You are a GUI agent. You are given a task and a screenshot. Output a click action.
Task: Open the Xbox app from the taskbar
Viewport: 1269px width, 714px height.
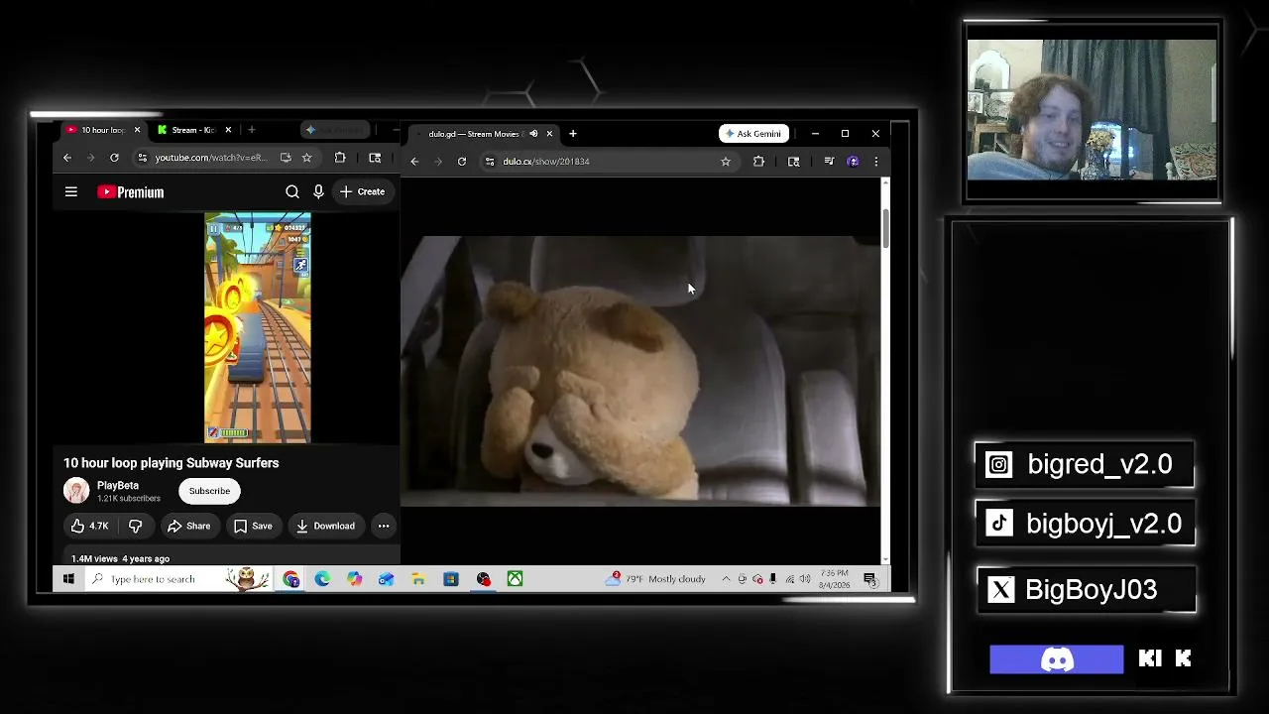pos(515,579)
